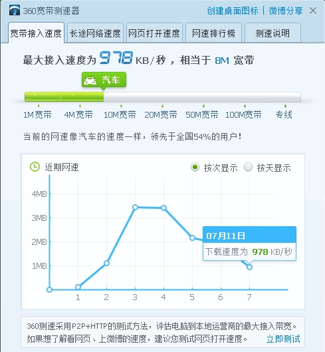Click the 07月11日 tooltip header
Screen dimensions: 325x352
(x=249, y=235)
